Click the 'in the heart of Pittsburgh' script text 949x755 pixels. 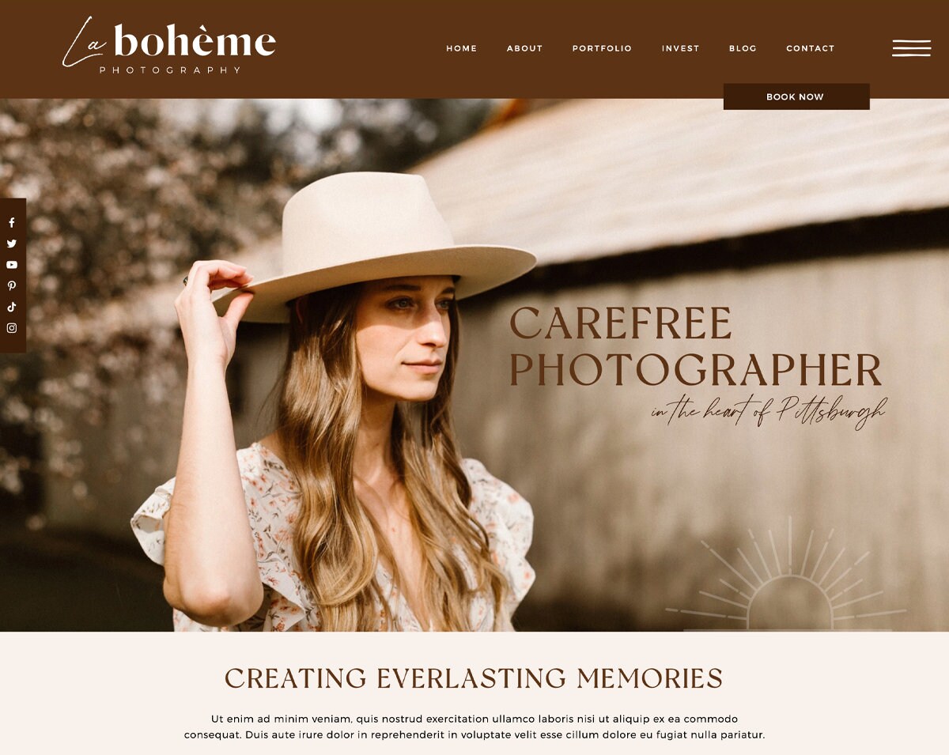click(x=769, y=411)
